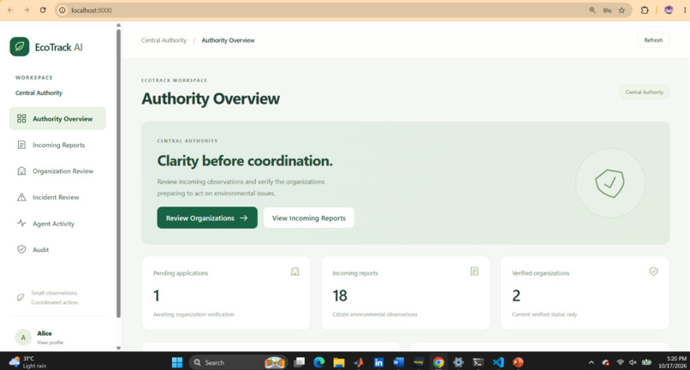
Task: Open the Incoming Reports sidebar page
Action: click(x=57, y=145)
